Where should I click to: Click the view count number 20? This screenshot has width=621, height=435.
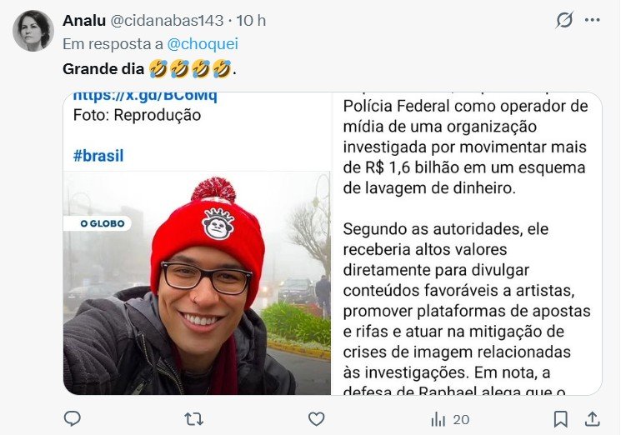[x=461, y=419]
